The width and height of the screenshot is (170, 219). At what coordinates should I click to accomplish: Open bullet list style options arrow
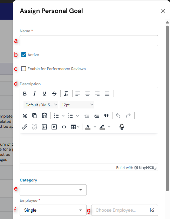click(63, 116)
